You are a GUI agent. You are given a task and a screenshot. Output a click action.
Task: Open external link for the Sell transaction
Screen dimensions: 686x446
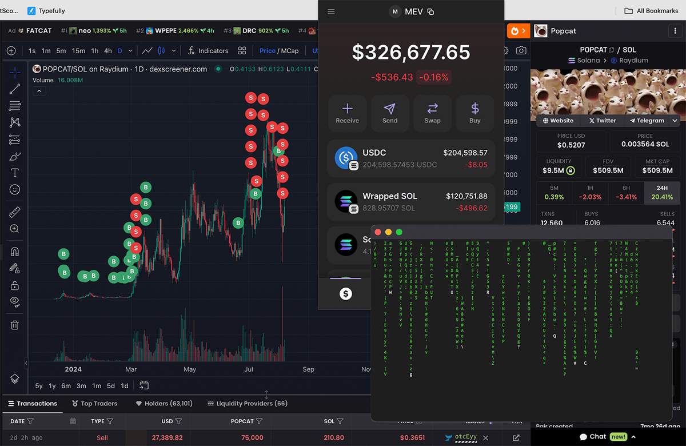[516, 438]
